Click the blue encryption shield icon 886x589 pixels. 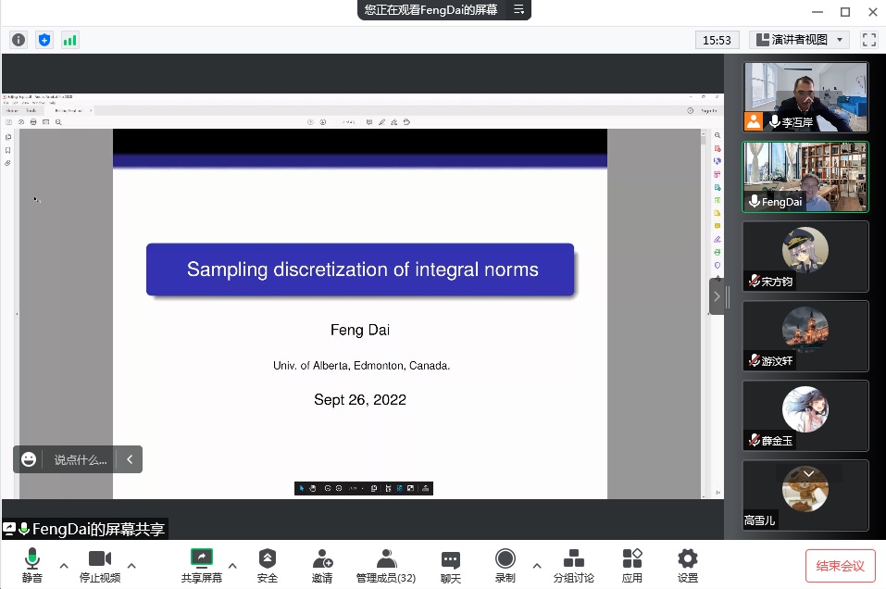coord(44,40)
